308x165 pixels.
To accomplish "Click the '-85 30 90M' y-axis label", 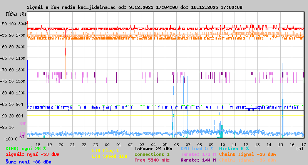I will coord(12,104).
